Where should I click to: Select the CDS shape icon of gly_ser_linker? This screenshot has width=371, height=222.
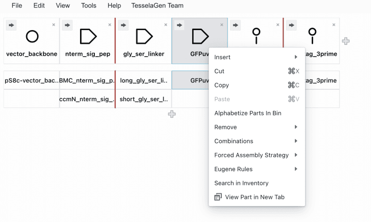click(x=144, y=37)
